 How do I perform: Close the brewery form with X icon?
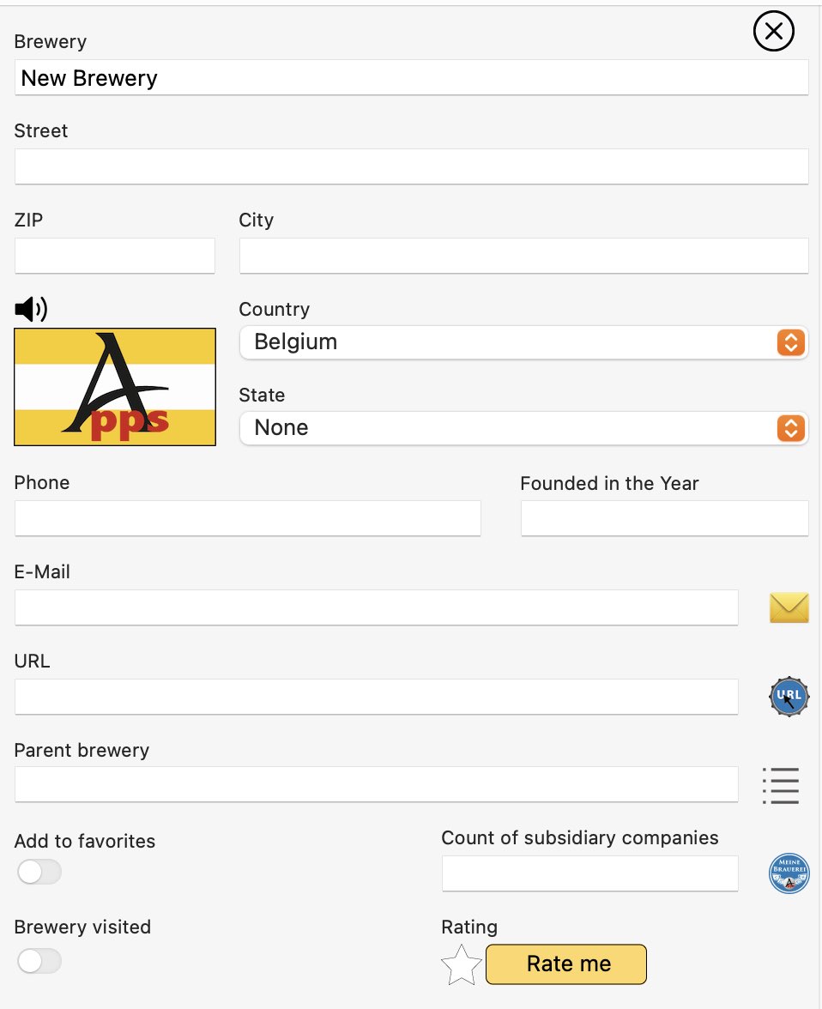tap(773, 31)
